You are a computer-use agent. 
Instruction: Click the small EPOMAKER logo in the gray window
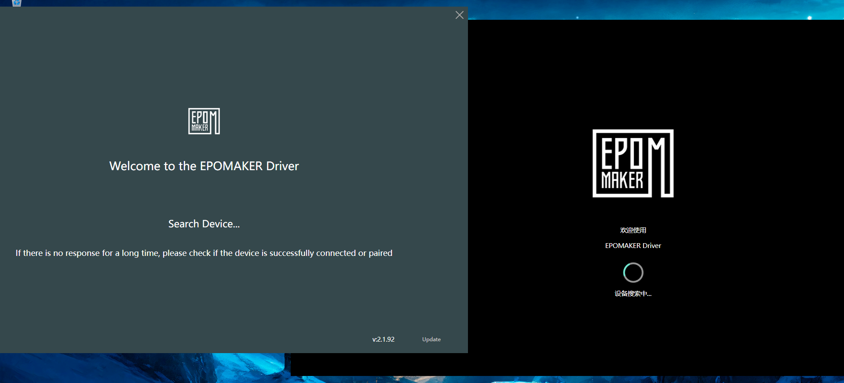(x=204, y=121)
